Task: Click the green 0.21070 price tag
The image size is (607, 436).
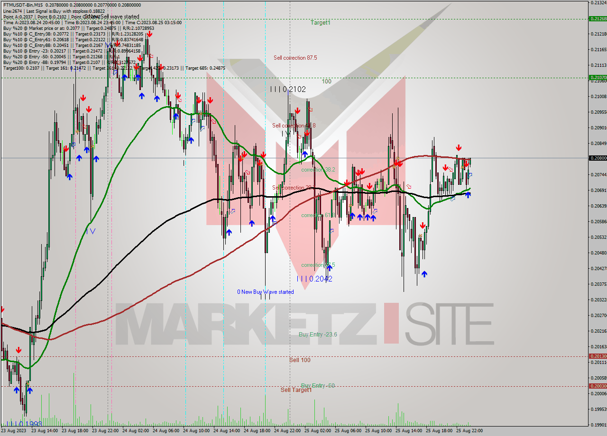Action: [x=598, y=77]
